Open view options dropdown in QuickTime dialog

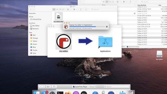point(48,87)
